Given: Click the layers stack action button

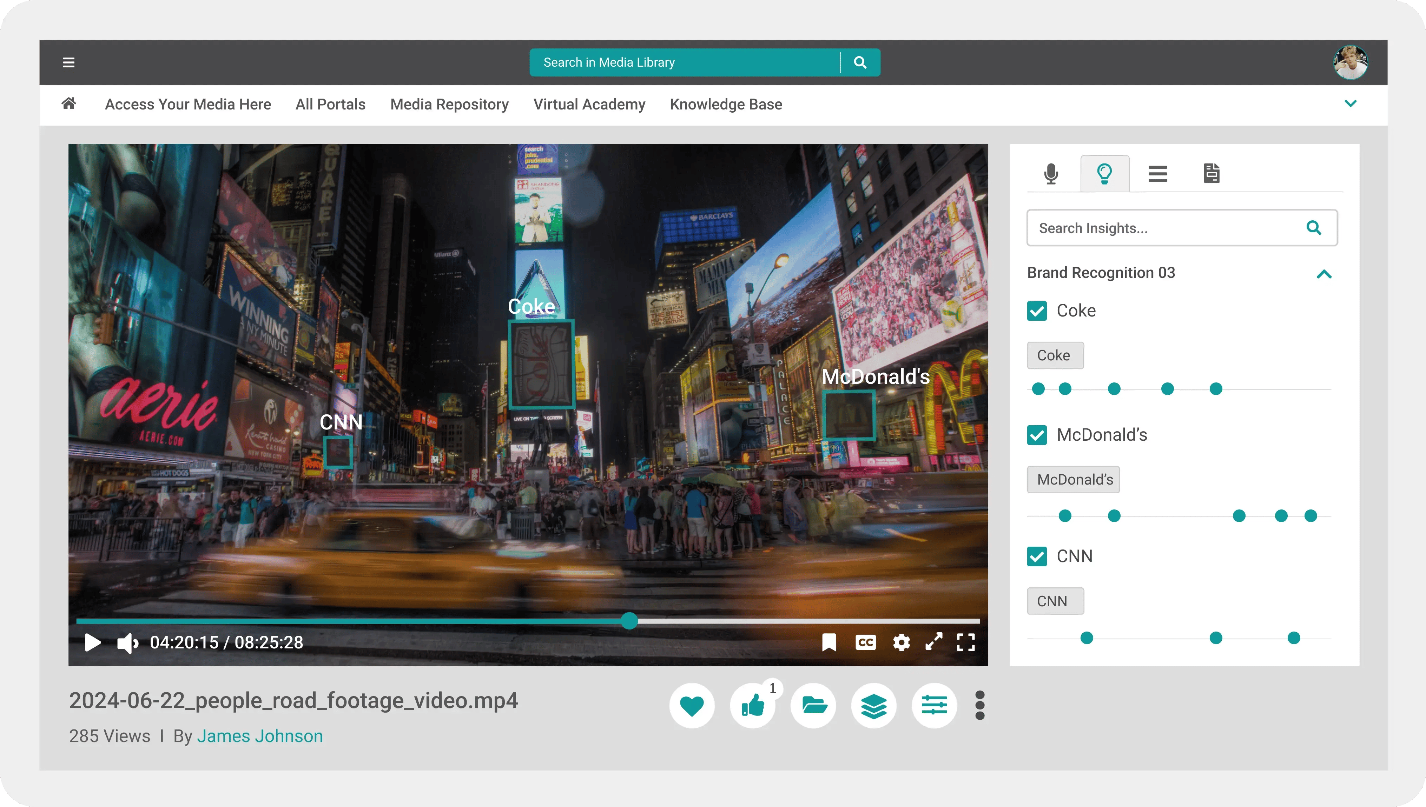Looking at the screenshot, I should pyautogui.click(x=874, y=706).
